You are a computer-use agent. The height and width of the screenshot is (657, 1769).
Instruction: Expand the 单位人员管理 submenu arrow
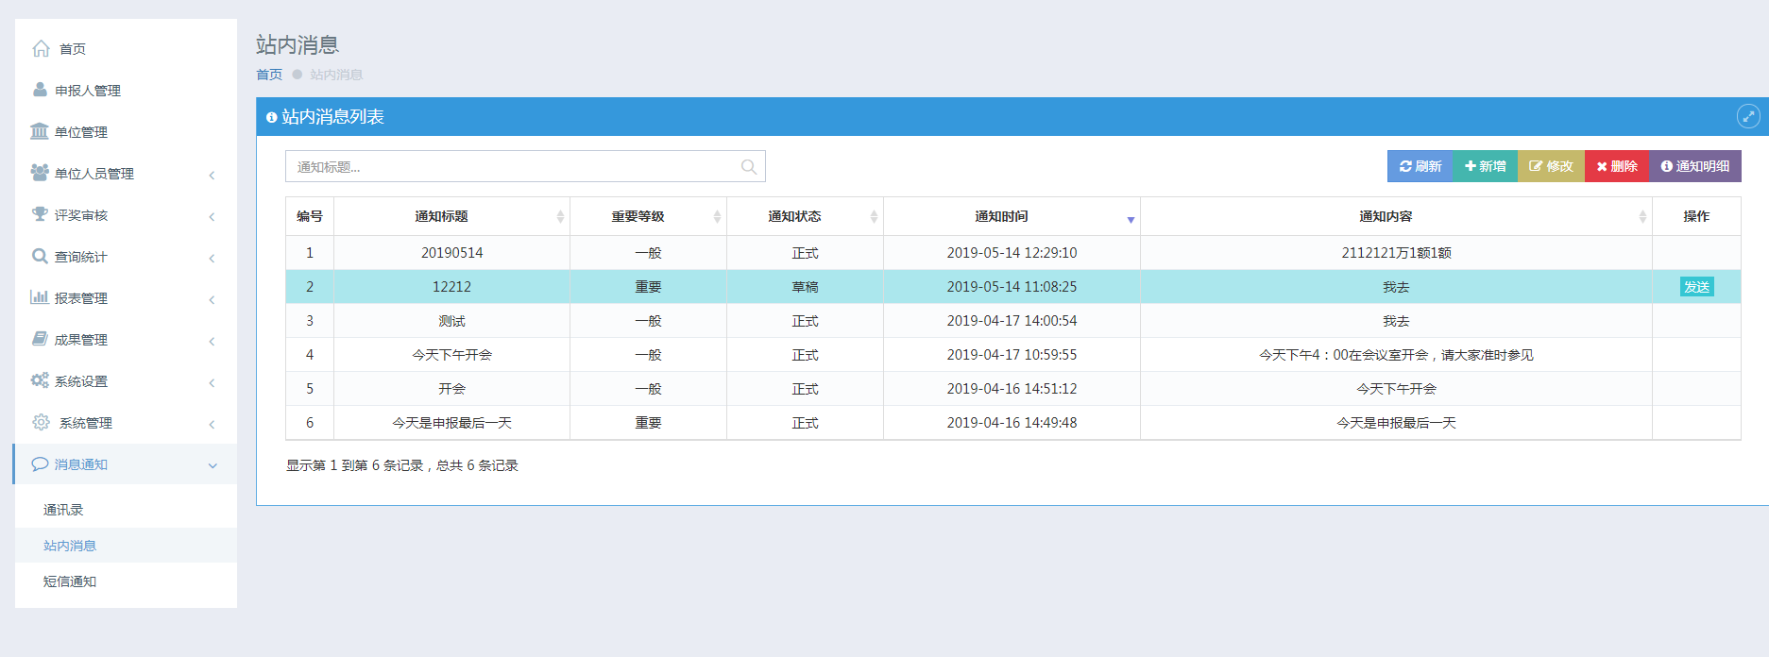coord(212,175)
